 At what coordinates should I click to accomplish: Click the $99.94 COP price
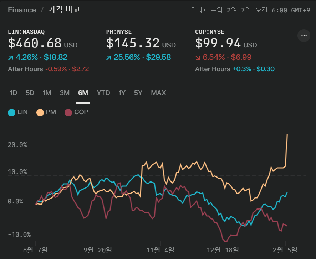[x=218, y=43]
